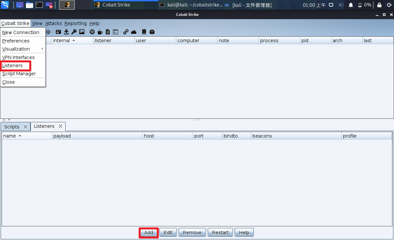Click the battery 0% indicator
Screen dimensions: 394x240
[x=364, y=5]
